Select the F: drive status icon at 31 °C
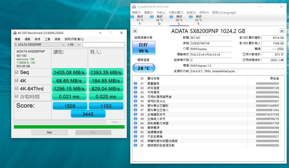 [x=132, y=17]
